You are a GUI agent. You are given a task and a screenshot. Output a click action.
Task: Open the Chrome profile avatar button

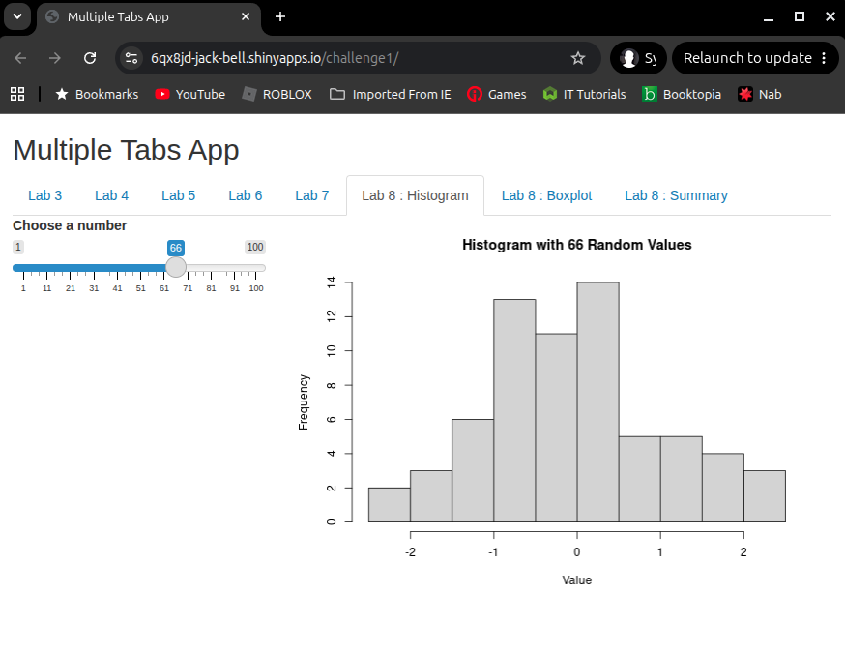pyautogui.click(x=638, y=58)
